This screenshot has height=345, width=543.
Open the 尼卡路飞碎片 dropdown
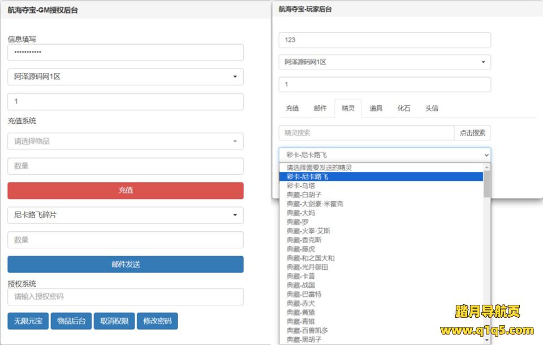[x=125, y=215]
